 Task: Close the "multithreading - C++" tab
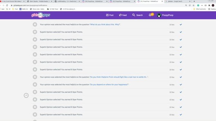pos(79,1)
